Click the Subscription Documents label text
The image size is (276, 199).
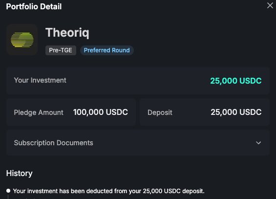pyautogui.click(x=54, y=143)
